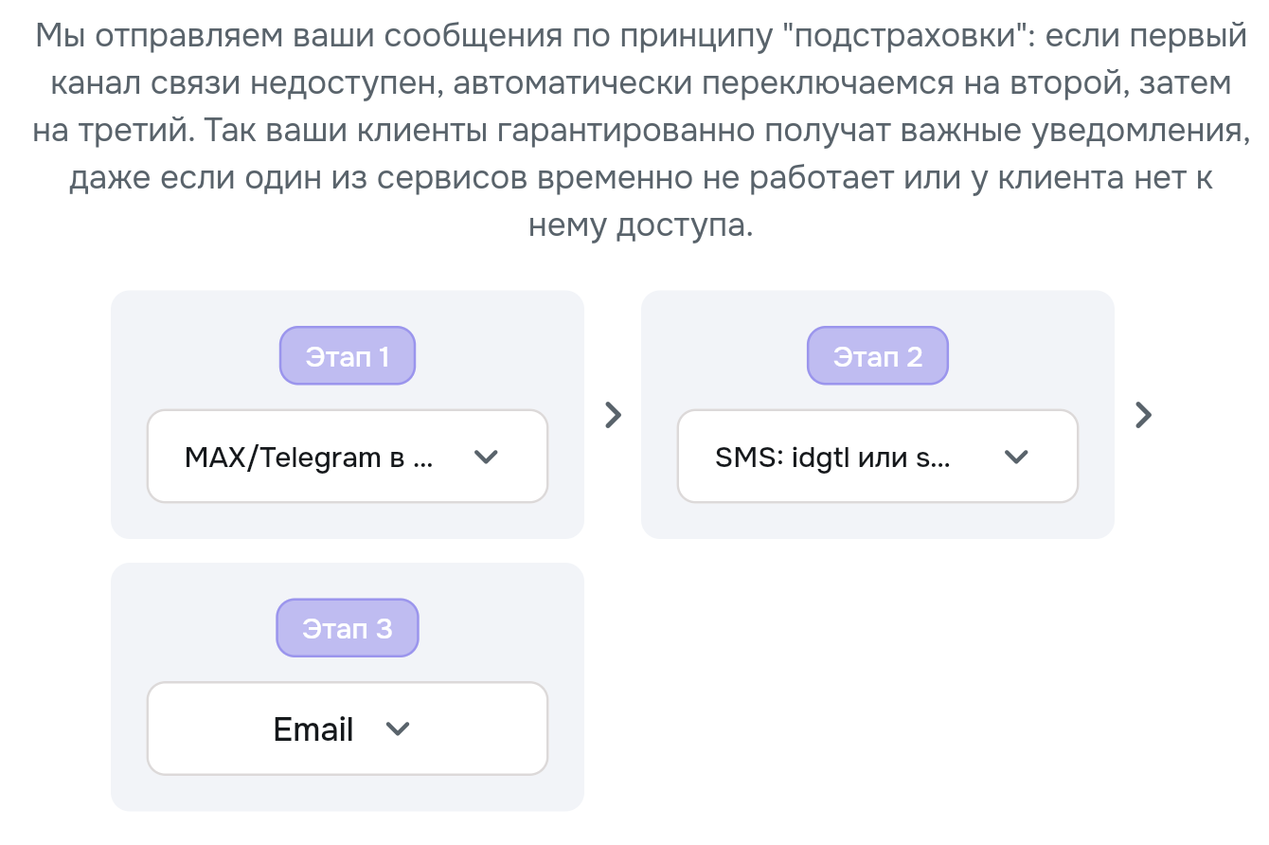Open the Email channel dropdown
The height and width of the screenshot is (845, 1269).
348,728
